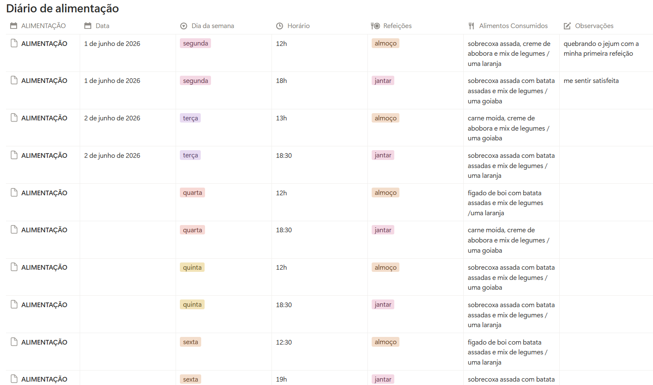
Task: Click the calendar icon beside Data column header
Action: pyautogui.click(x=88, y=26)
